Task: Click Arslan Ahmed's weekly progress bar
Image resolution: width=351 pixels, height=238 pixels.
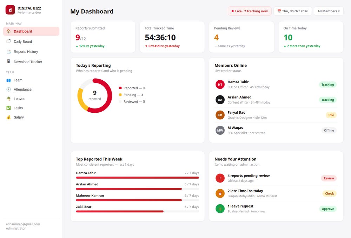Action: coord(138,189)
